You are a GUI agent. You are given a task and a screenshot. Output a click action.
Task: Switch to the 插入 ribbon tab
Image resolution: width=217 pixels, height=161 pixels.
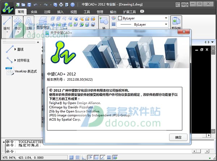point(60,12)
